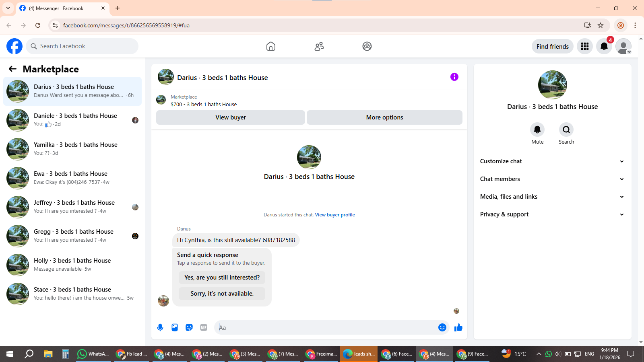The image size is (644, 362).
Task: Open conversation information purple icon
Action: 454,77
